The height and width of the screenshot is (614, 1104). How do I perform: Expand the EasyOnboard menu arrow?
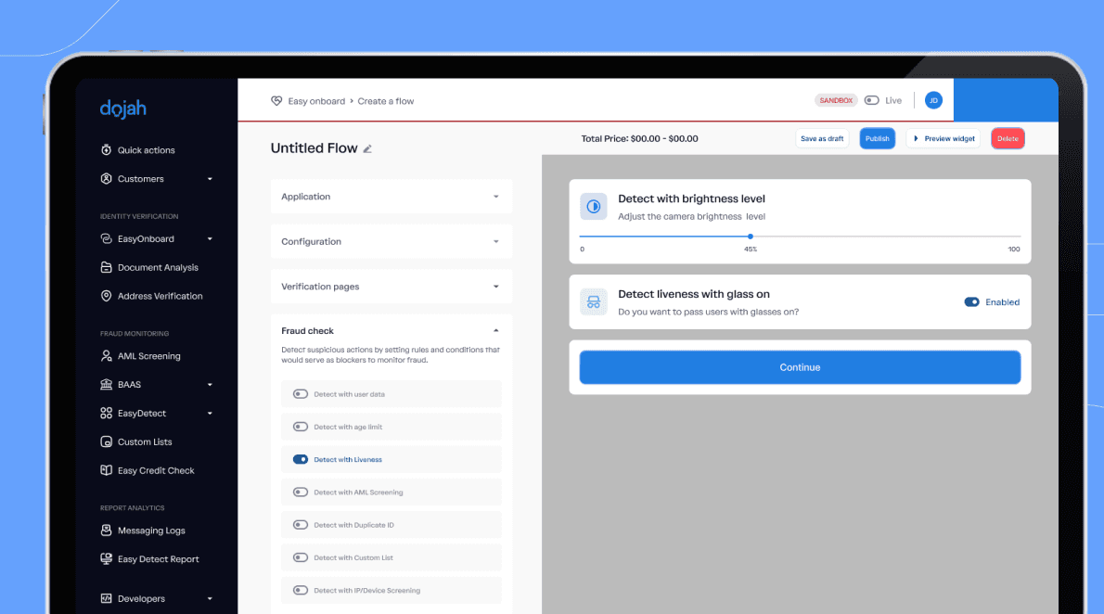[x=210, y=238]
